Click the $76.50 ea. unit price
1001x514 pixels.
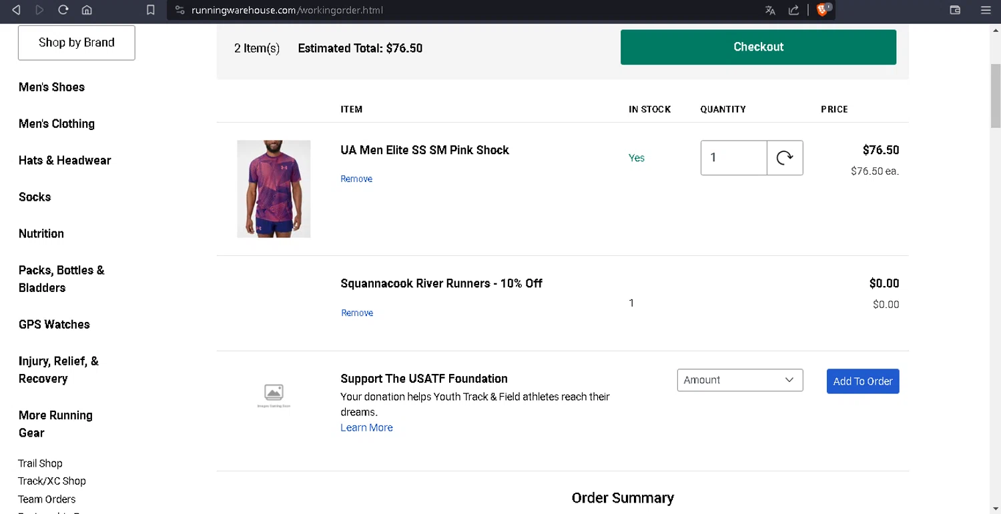coord(875,171)
